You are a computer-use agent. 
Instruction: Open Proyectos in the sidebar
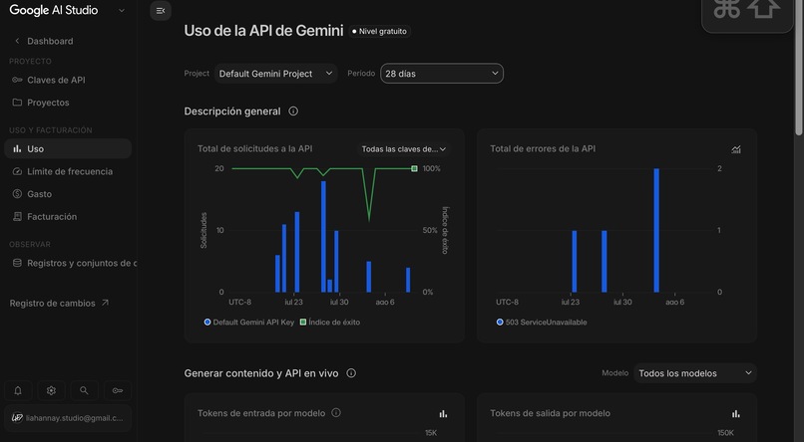[x=68, y=103]
